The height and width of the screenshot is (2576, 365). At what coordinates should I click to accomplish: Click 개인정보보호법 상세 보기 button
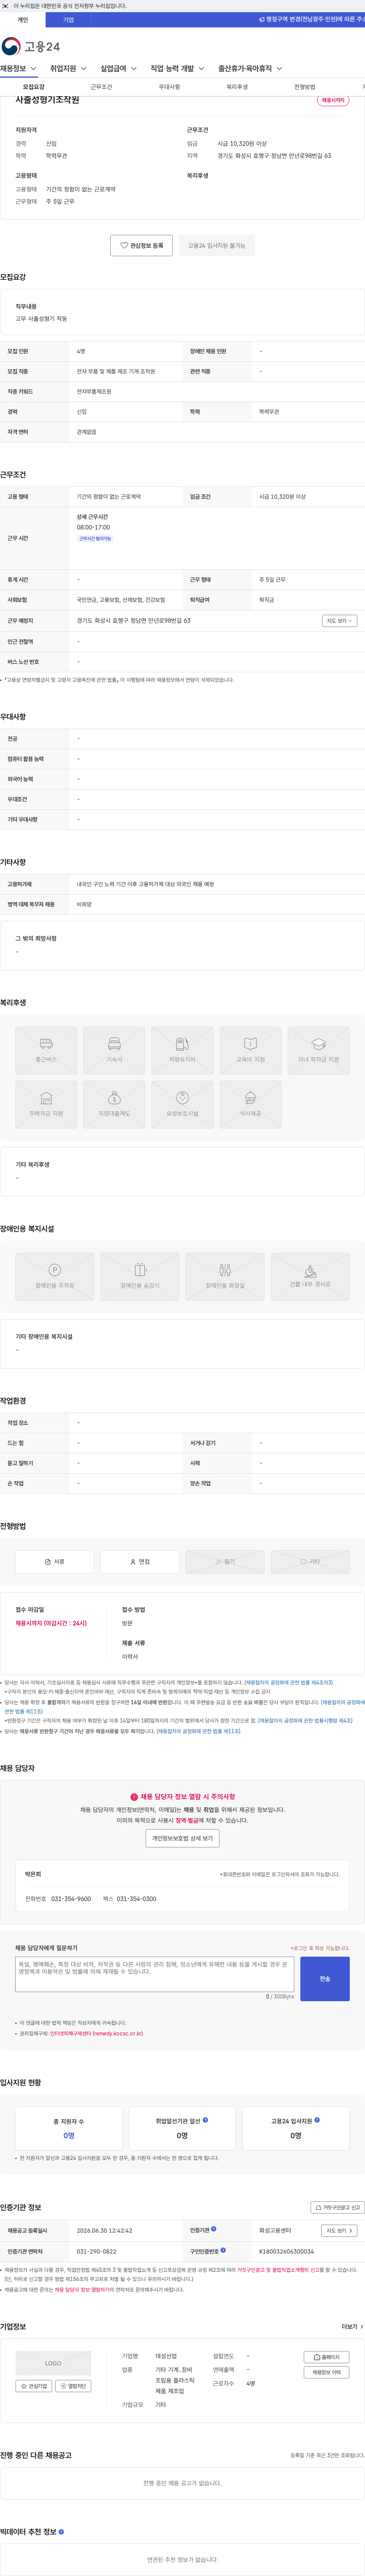(x=182, y=1838)
